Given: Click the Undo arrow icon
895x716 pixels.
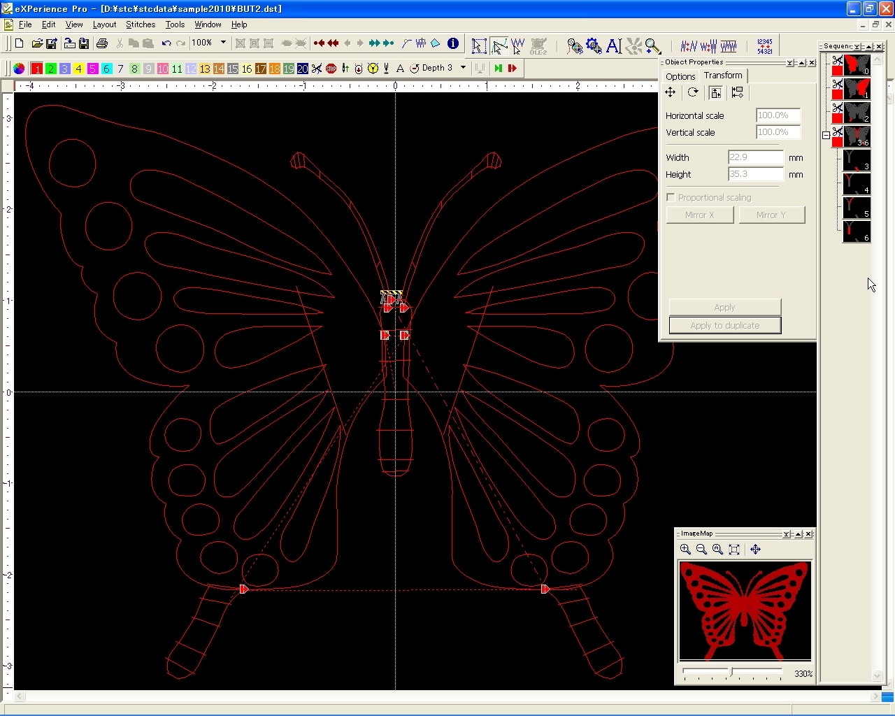Looking at the screenshot, I should (x=166, y=43).
